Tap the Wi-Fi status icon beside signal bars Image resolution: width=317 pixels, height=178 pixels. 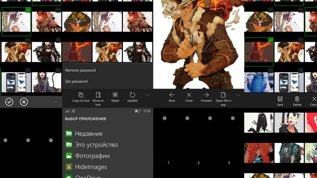tap(73, 111)
